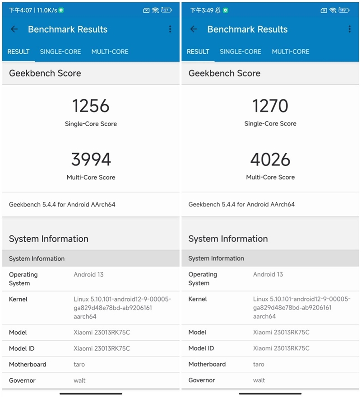361x399 pixels.
Task: Tap Wi-Fi icon in left status bar
Action: pos(155,10)
